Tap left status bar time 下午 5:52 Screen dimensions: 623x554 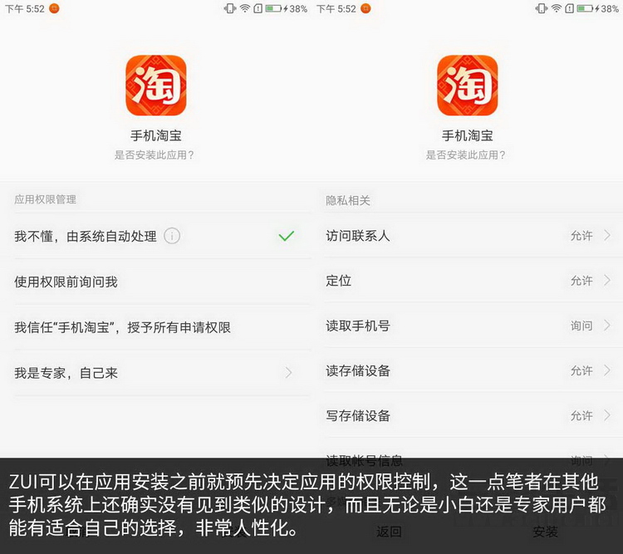(x=25, y=9)
